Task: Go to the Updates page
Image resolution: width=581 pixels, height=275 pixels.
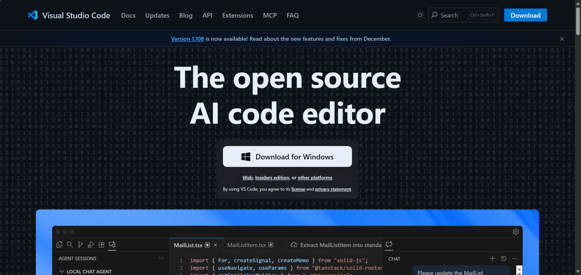Action: tap(157, 15)
